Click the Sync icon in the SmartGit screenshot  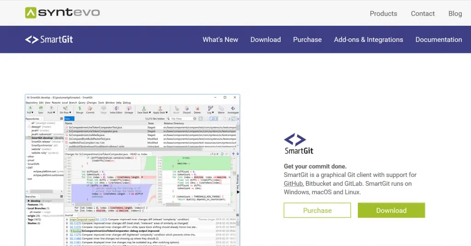click(40, 110)
